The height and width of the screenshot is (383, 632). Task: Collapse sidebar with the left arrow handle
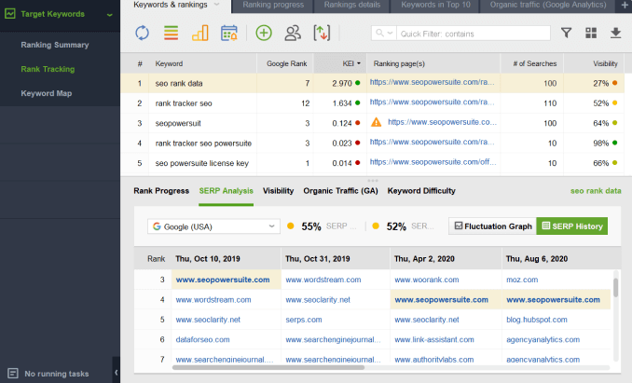coord(117,372)
